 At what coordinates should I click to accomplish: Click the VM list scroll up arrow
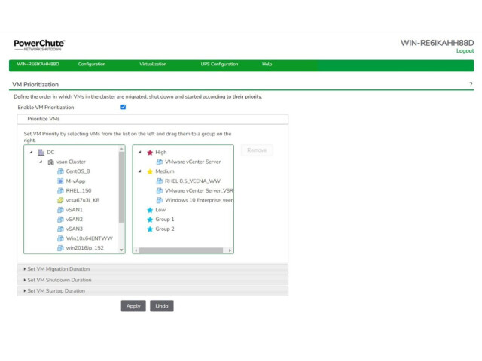[x=122, y=149]
